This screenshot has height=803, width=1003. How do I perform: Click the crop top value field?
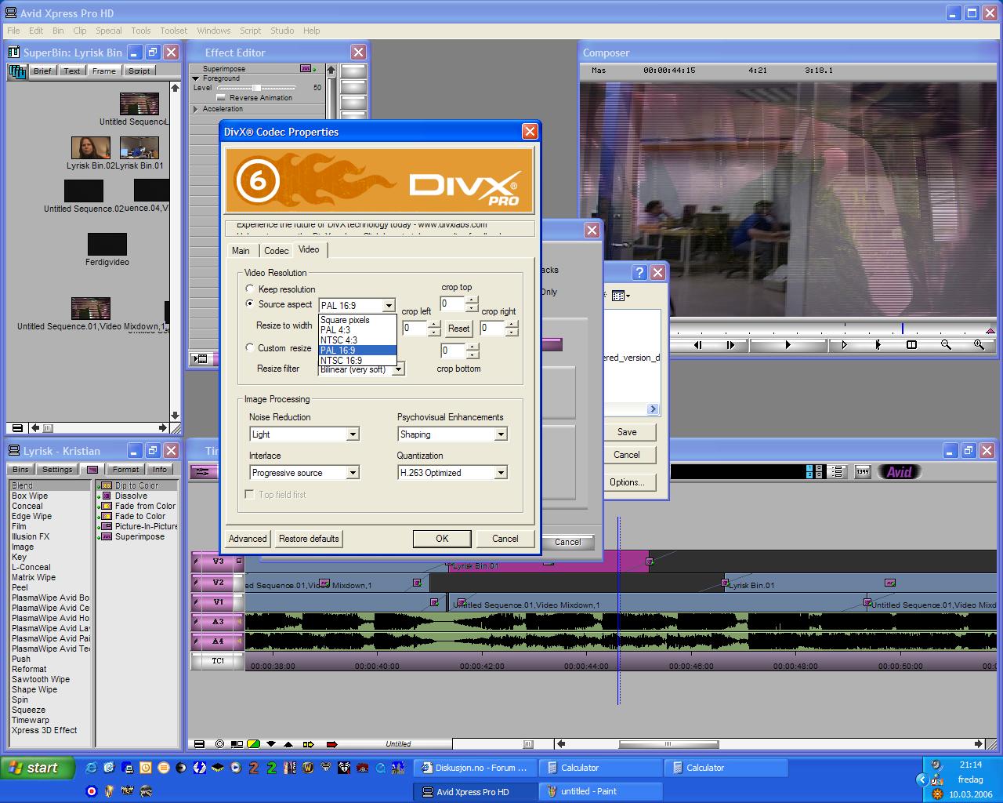pos(453,303)
